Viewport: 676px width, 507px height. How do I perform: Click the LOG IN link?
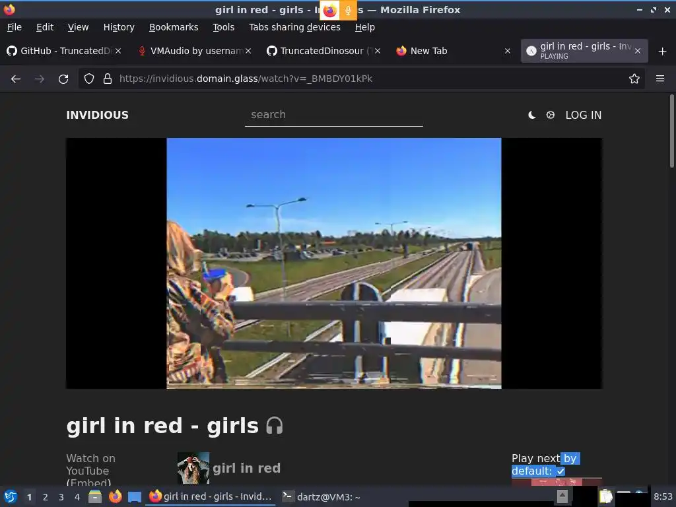584,115
